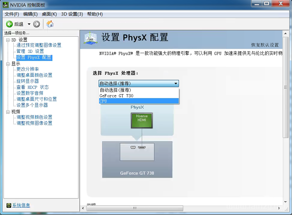292x215 pixels.
Task: Click the PhysX header icon
Action: coord(90,38)
